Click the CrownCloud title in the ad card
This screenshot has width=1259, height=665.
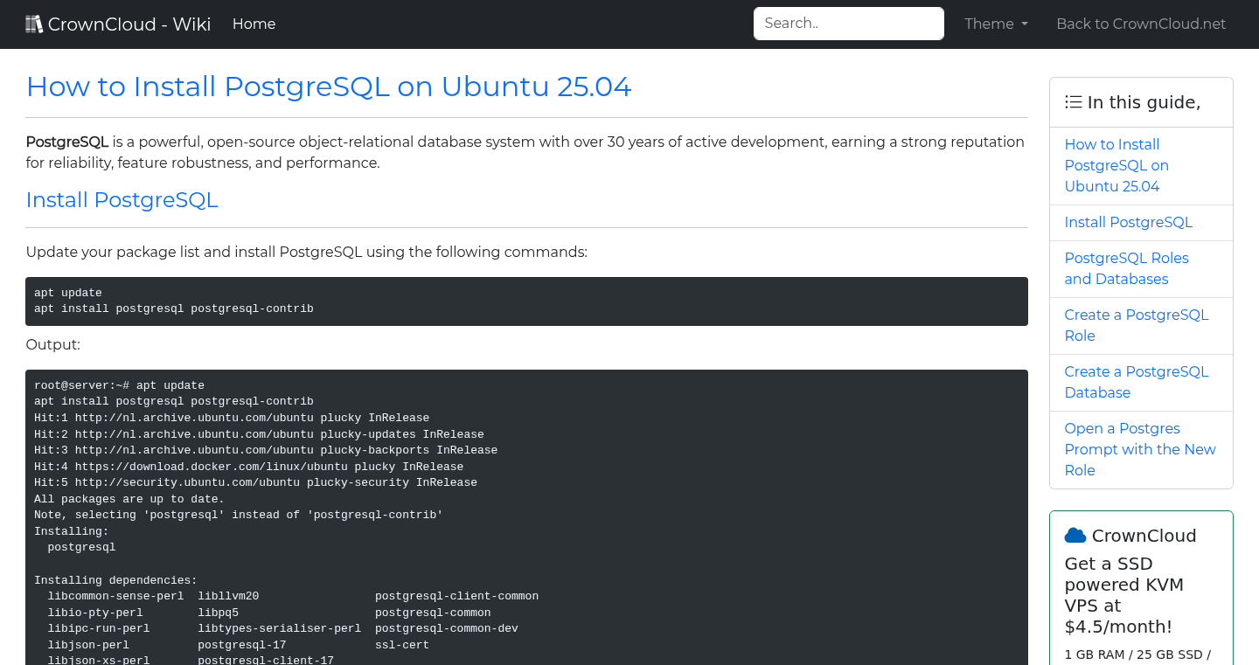coord(1144,536)
